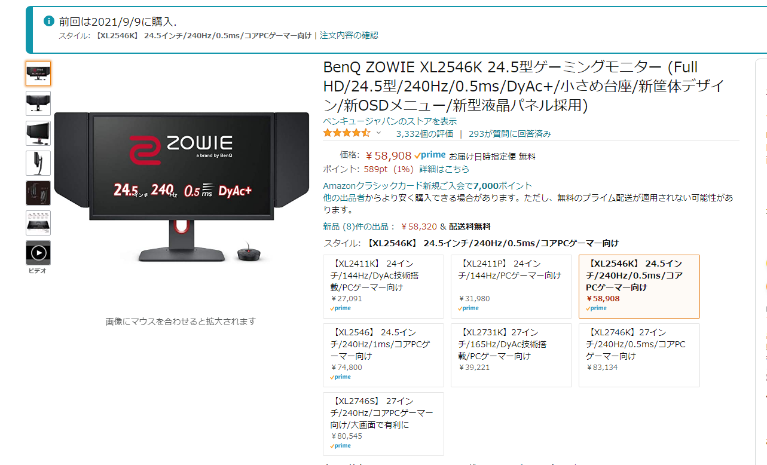Select the XL2546 1ms style option
The image size is (767, 465).
pos(384,356)
